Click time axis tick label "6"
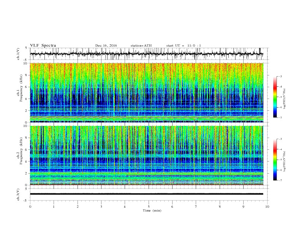Viewport: 301px width, 232px height. coord(172,207)
